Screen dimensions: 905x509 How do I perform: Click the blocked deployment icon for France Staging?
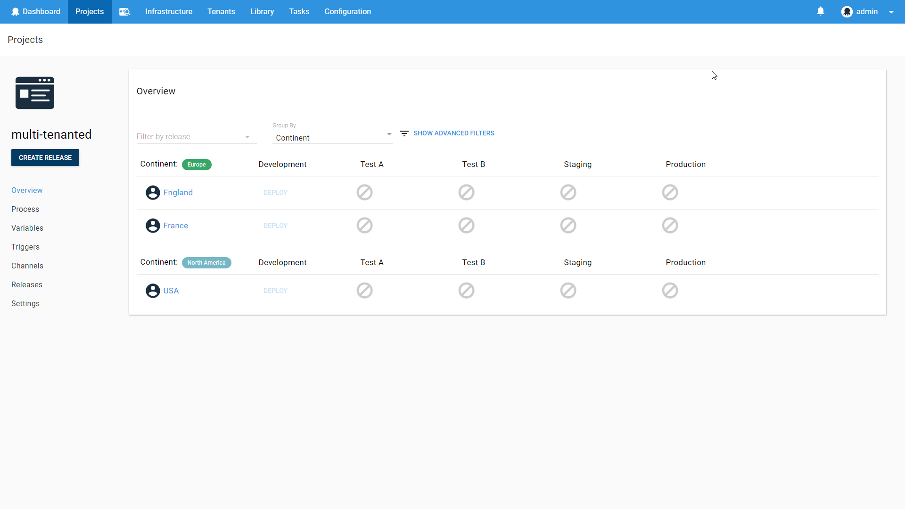pyautogui.click(x=568, y=225)
